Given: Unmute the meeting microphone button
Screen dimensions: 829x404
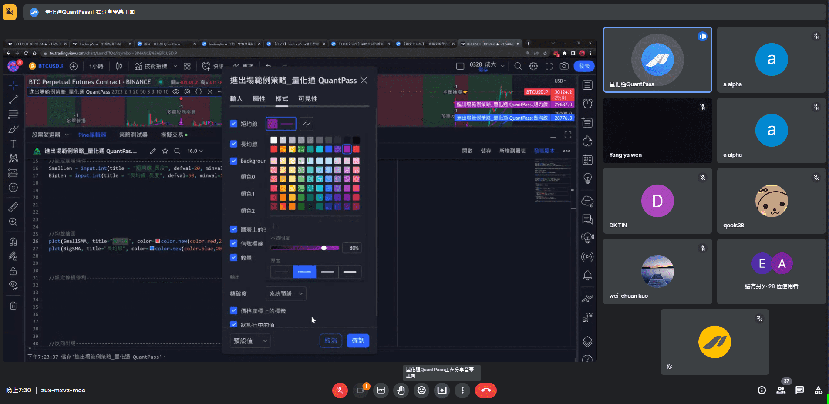Looking at the screenshot, I should [x=340, y=390].
